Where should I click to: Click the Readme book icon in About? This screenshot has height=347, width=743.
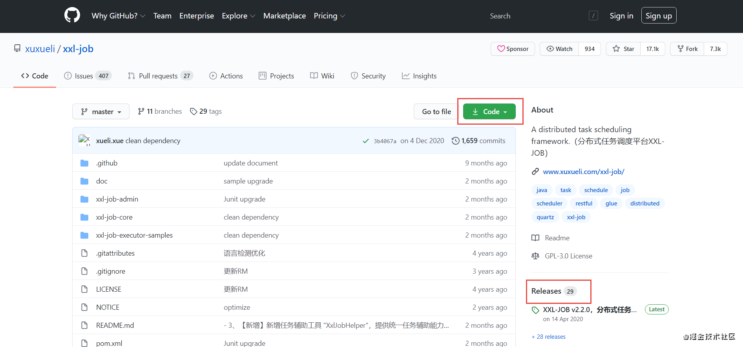[535, 238]
